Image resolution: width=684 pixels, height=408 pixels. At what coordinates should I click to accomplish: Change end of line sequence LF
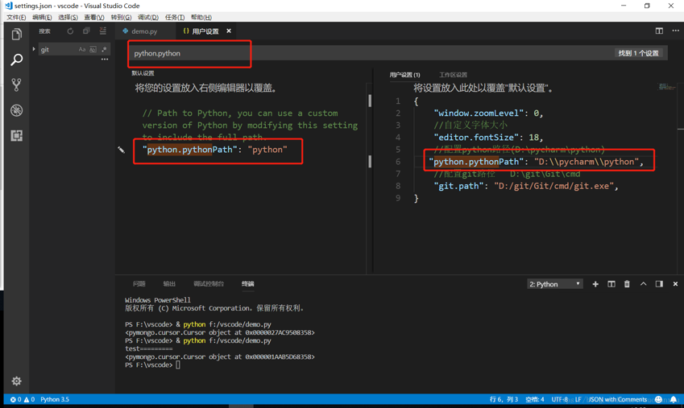[578, 399]
